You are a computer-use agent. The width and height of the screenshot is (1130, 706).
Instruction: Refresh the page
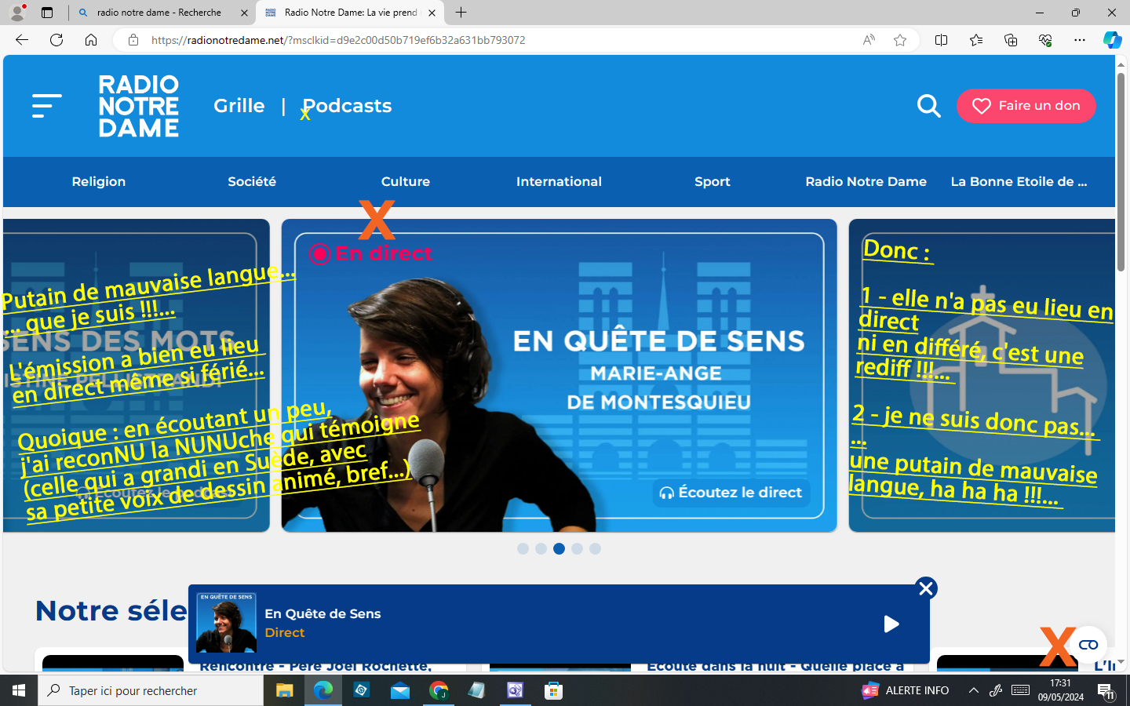(56, 40)
